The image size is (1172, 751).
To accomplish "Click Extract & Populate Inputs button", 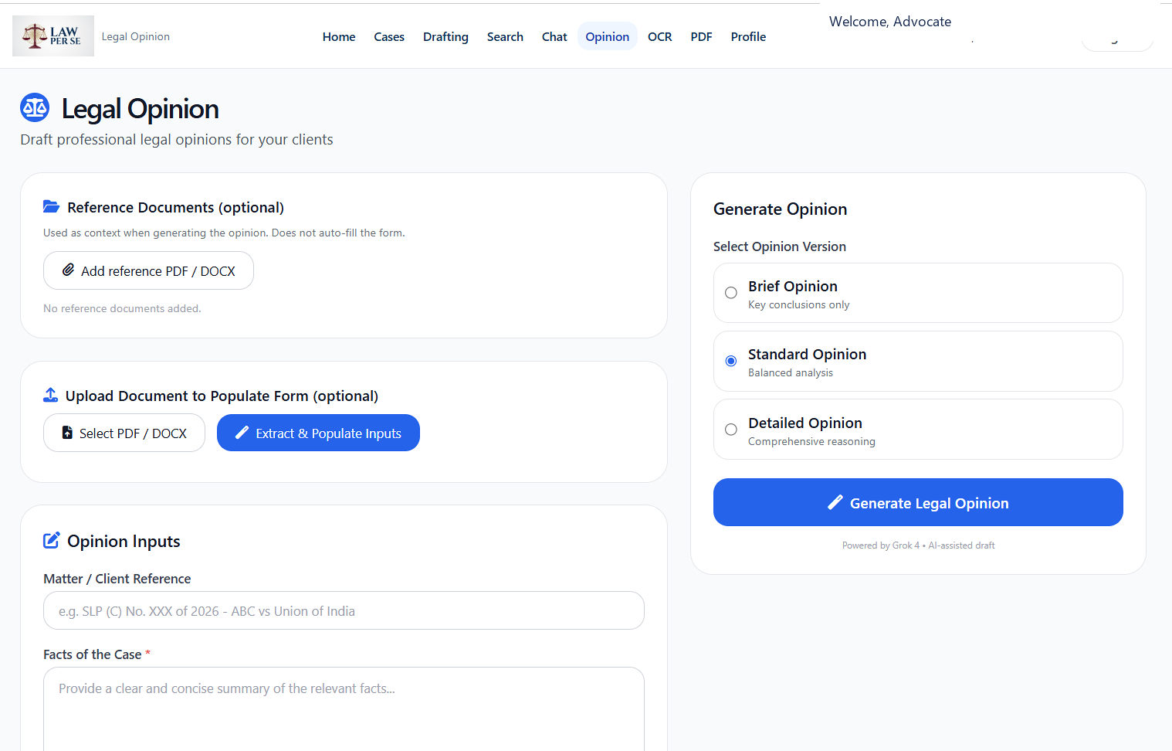I will pos(318,433).
